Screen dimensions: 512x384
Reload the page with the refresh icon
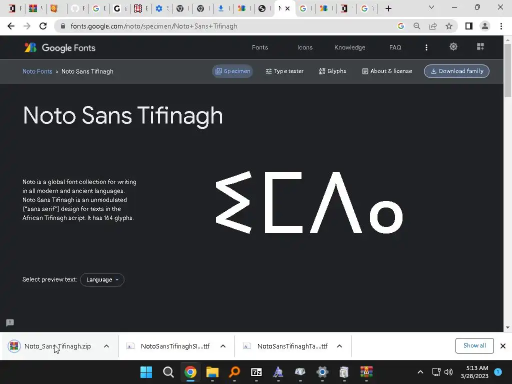click(43, 26)
